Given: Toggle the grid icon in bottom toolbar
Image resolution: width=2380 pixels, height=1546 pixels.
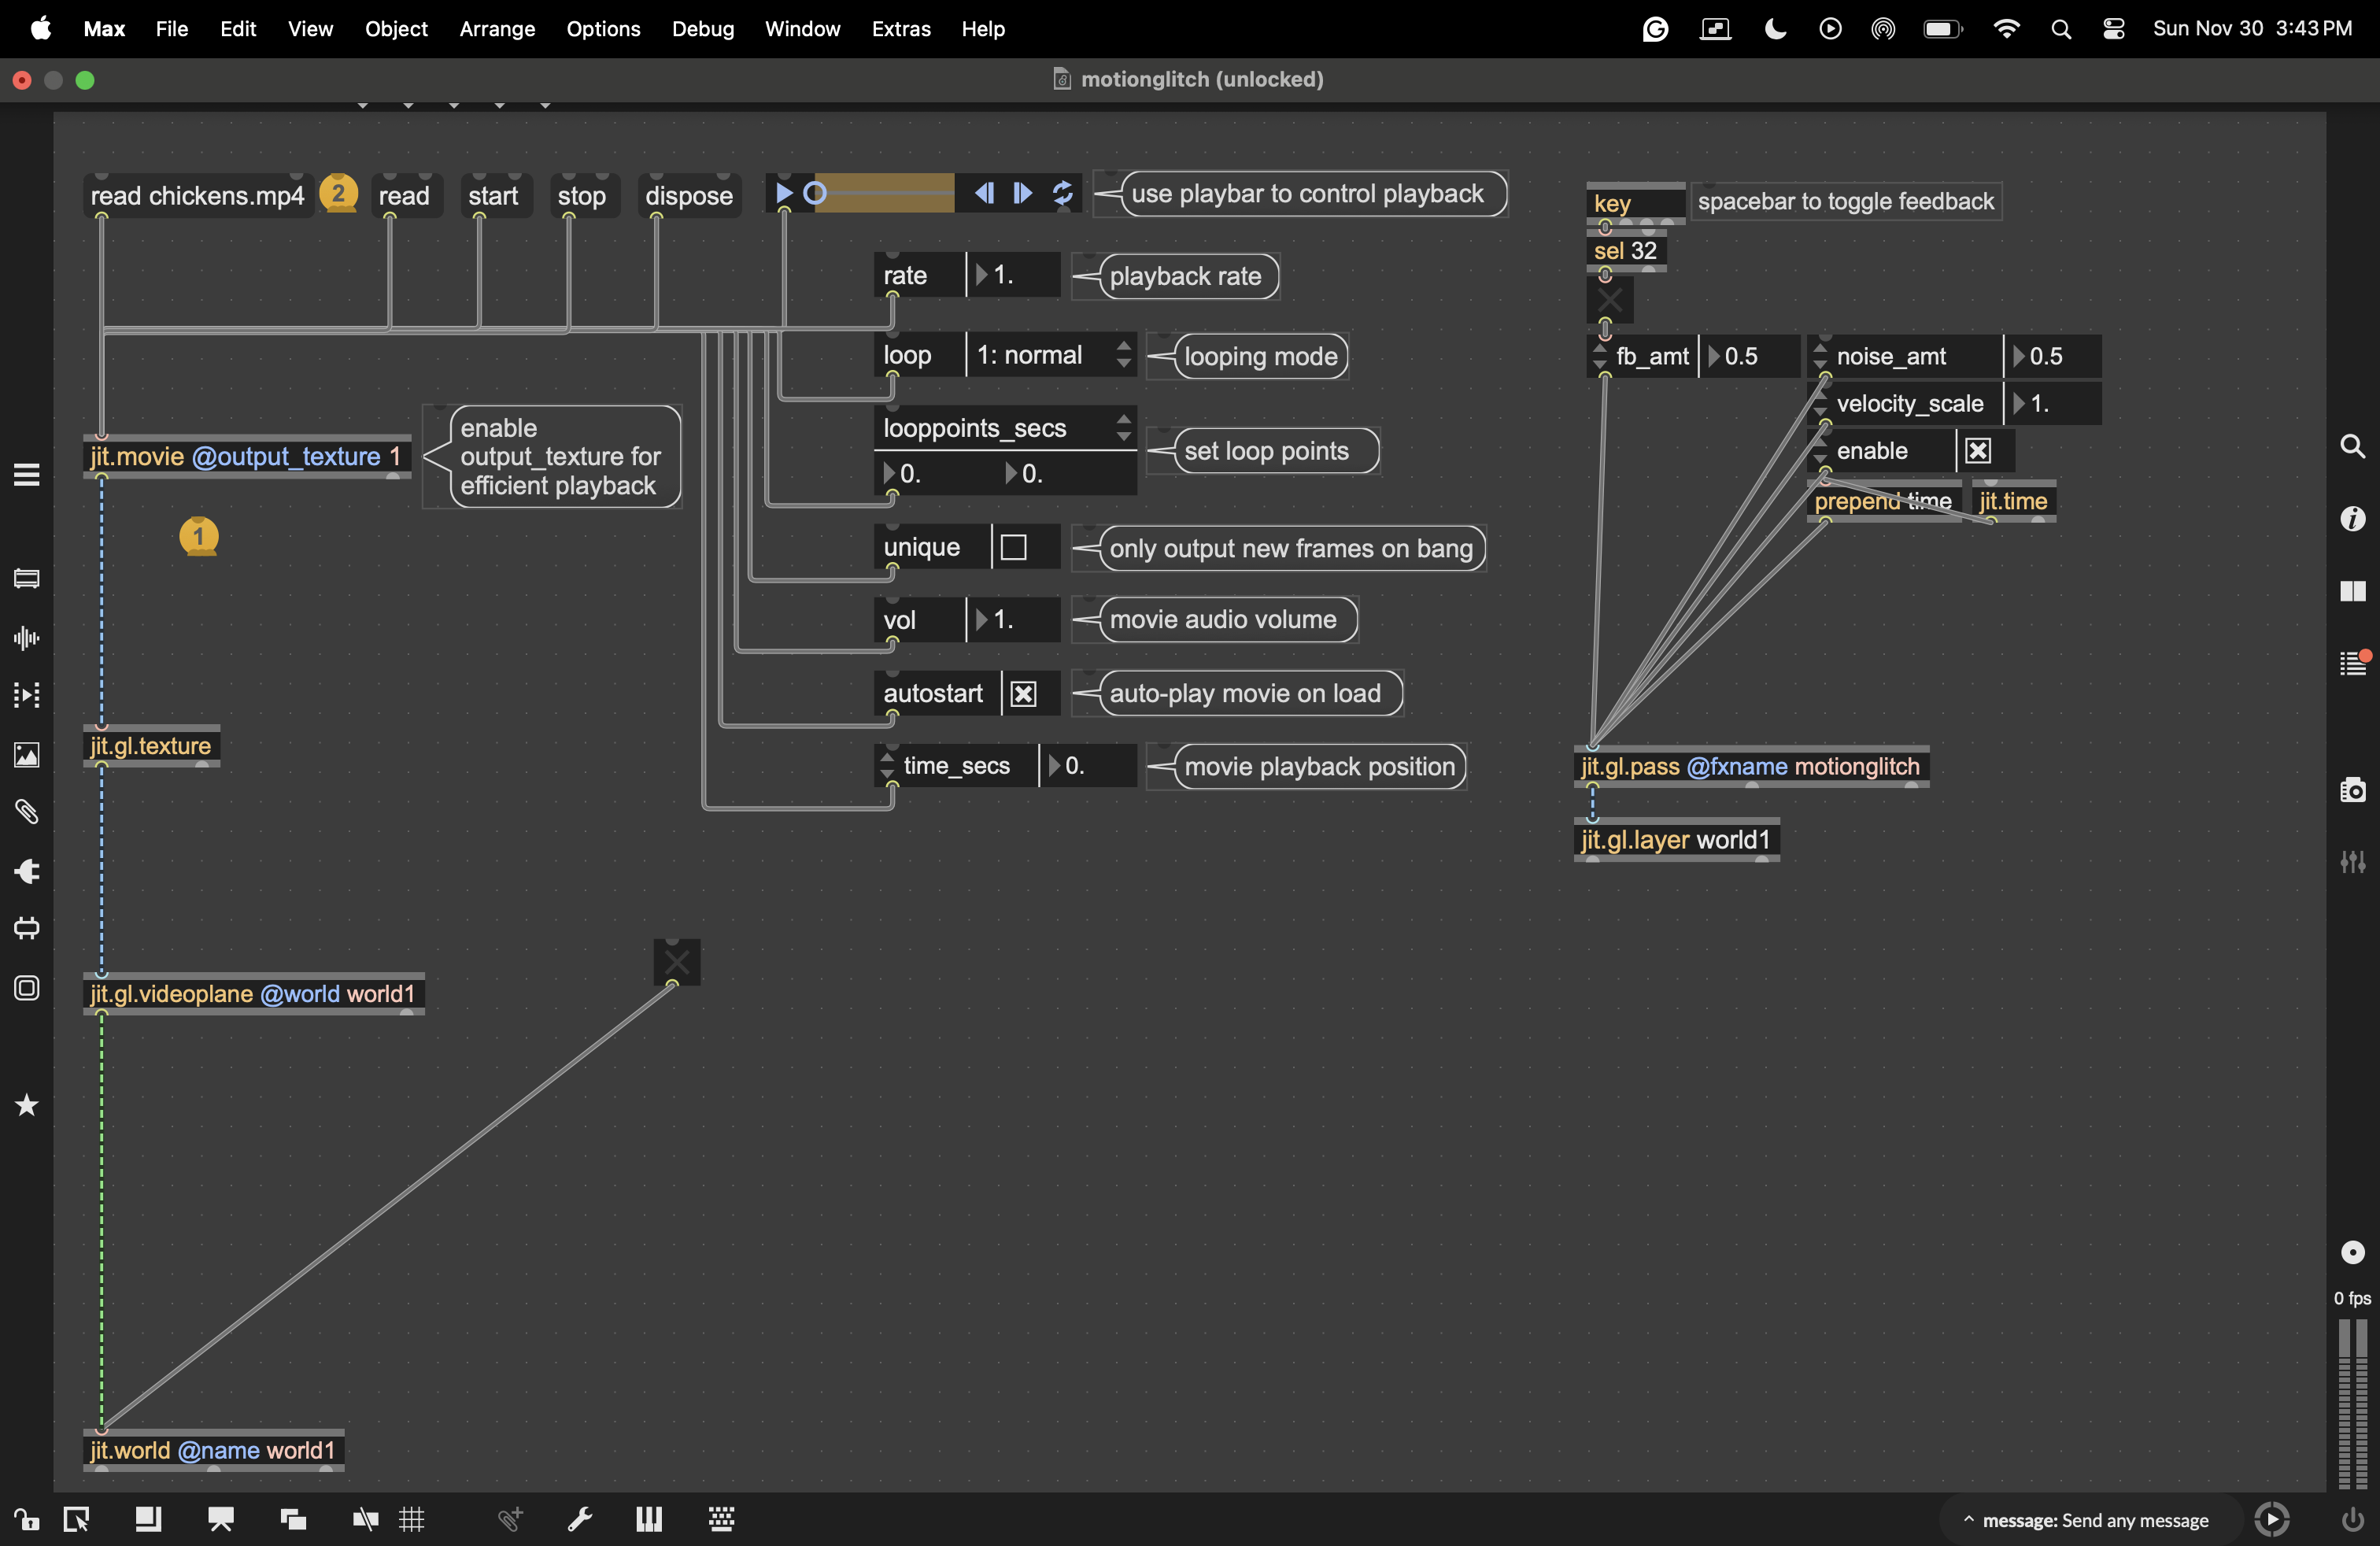Looking at the screenshot, I should coord(412,1520).
